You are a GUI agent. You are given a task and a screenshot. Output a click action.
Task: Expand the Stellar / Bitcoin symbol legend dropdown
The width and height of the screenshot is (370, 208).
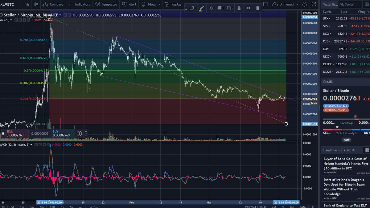[60, 15]
